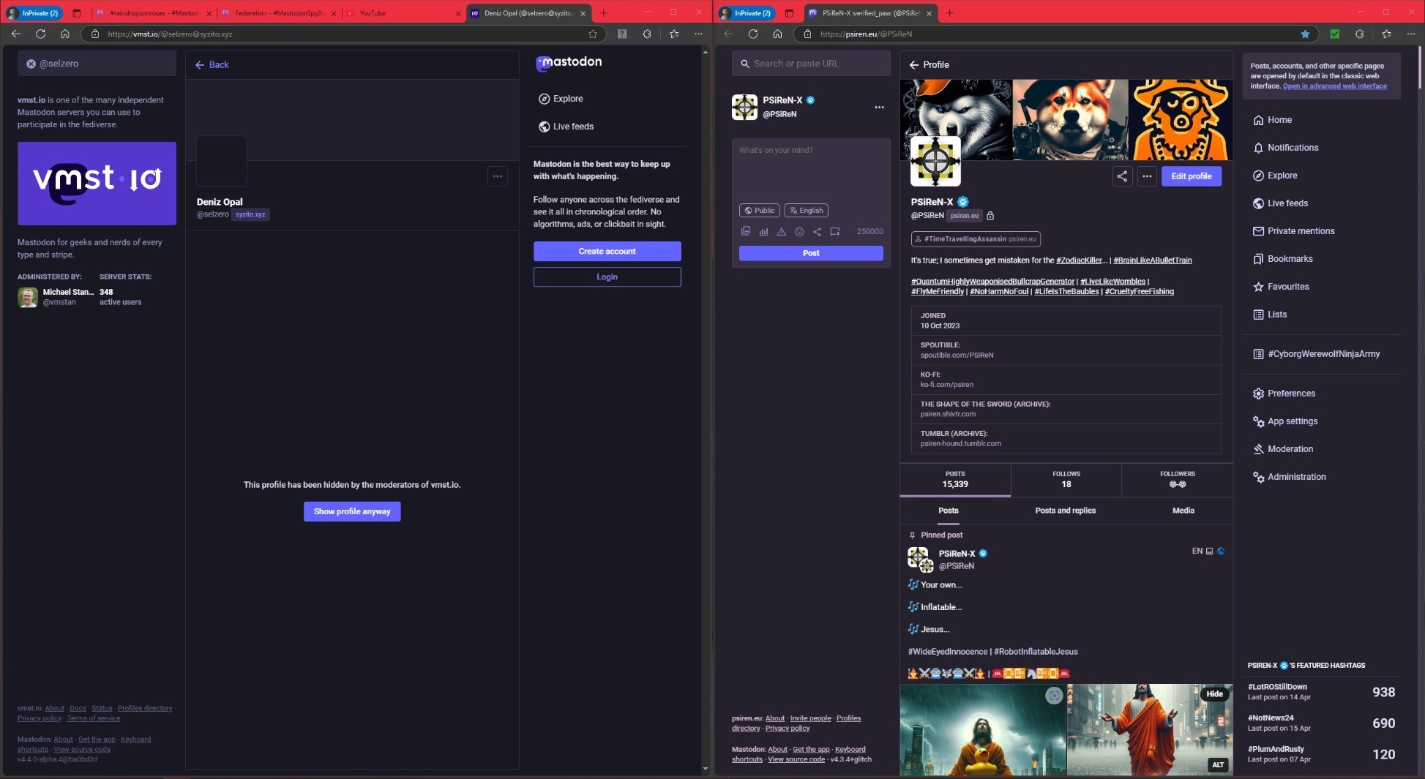This screenshot has width=1425, height=779.
Task: Select the YouTube browser tab
Action: [403, 13]
